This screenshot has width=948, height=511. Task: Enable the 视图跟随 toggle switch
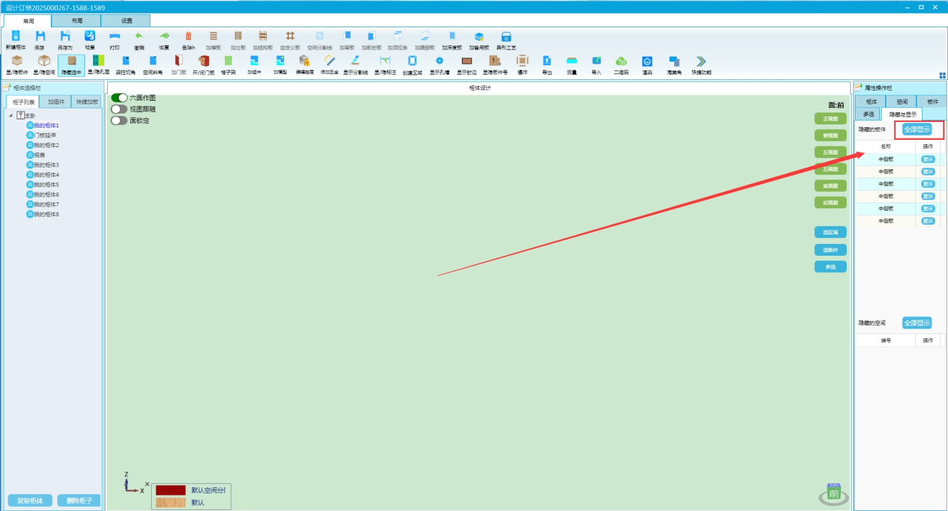119,109
